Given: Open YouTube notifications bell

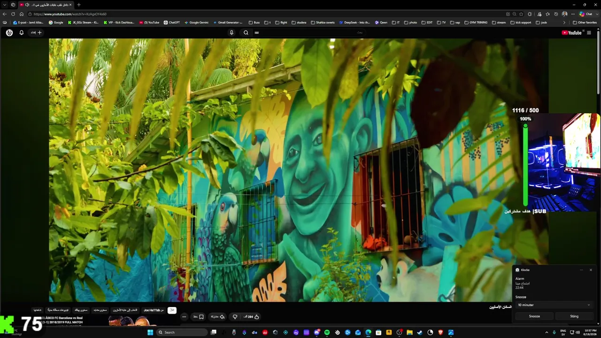Looking at the screenshot, I should (x=21, y=32).
